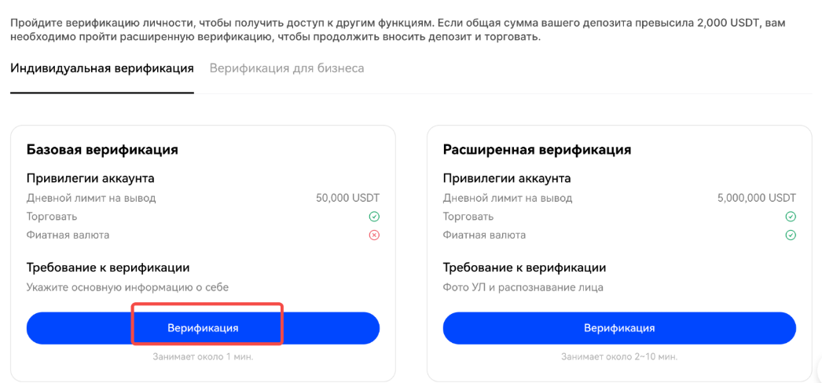Click the red cross beside Фиатная валюта
The width and height of the screenshot is (822, 383).
tap(374, 235)
